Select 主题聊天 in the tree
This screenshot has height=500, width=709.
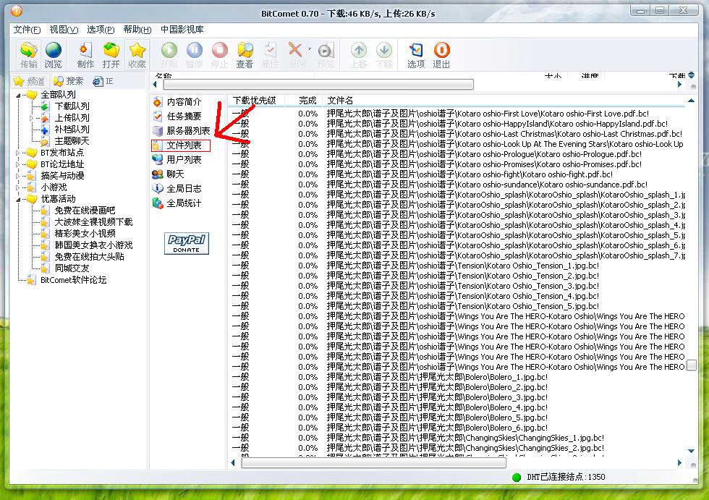72,141
